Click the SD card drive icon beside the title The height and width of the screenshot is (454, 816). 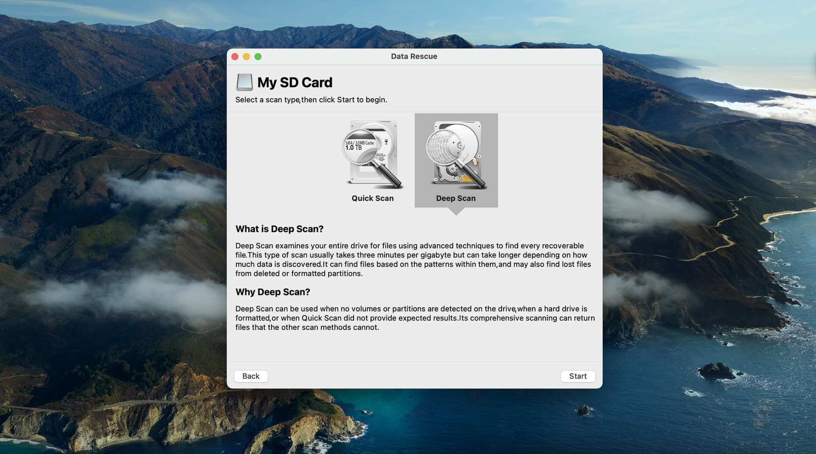pos(244,82)
